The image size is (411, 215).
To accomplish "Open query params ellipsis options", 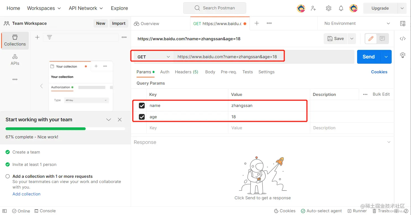I will pyautogui.click(x=365, y=94).
